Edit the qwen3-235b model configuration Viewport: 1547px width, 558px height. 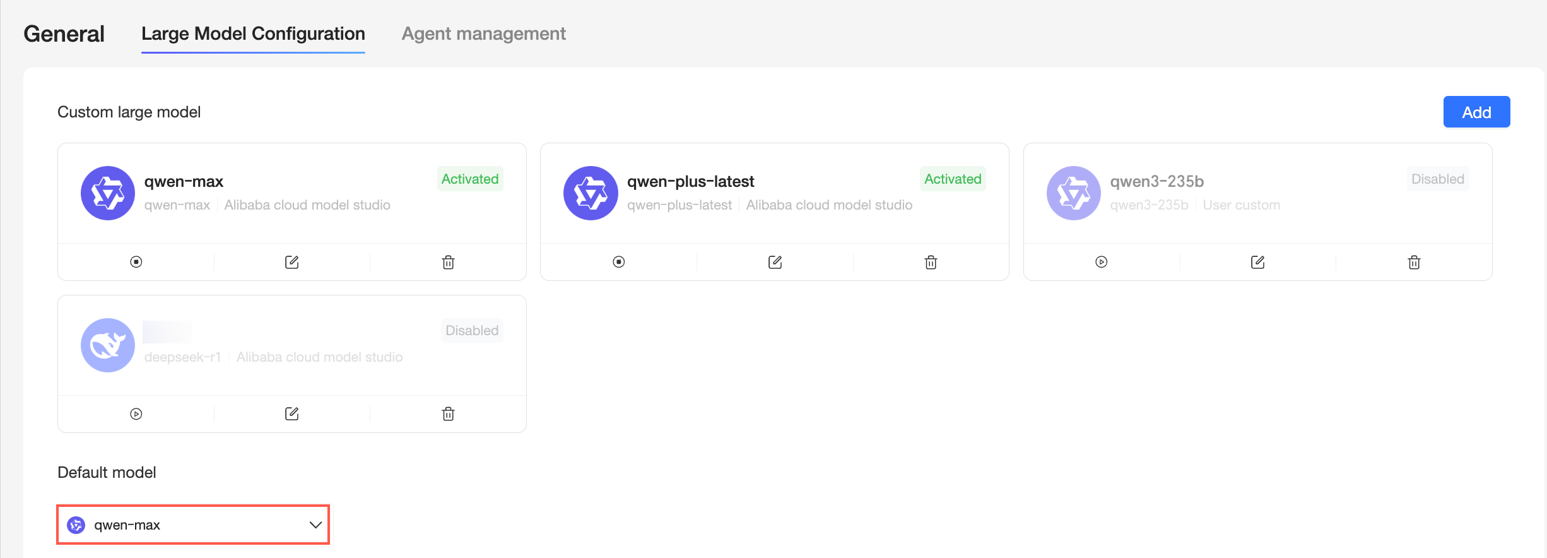pyautogui.click(x=1257, y=262)
